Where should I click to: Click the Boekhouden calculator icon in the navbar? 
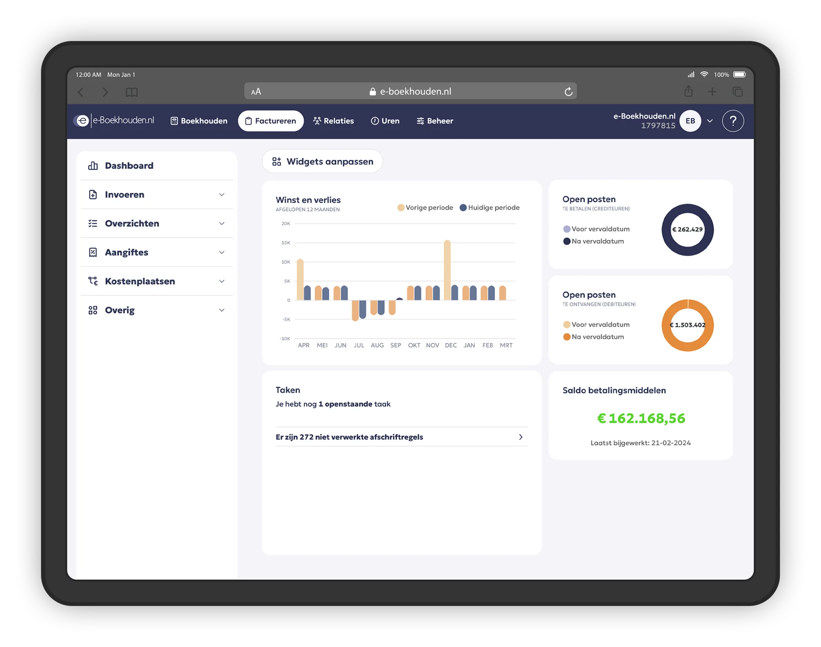[174, 121]
